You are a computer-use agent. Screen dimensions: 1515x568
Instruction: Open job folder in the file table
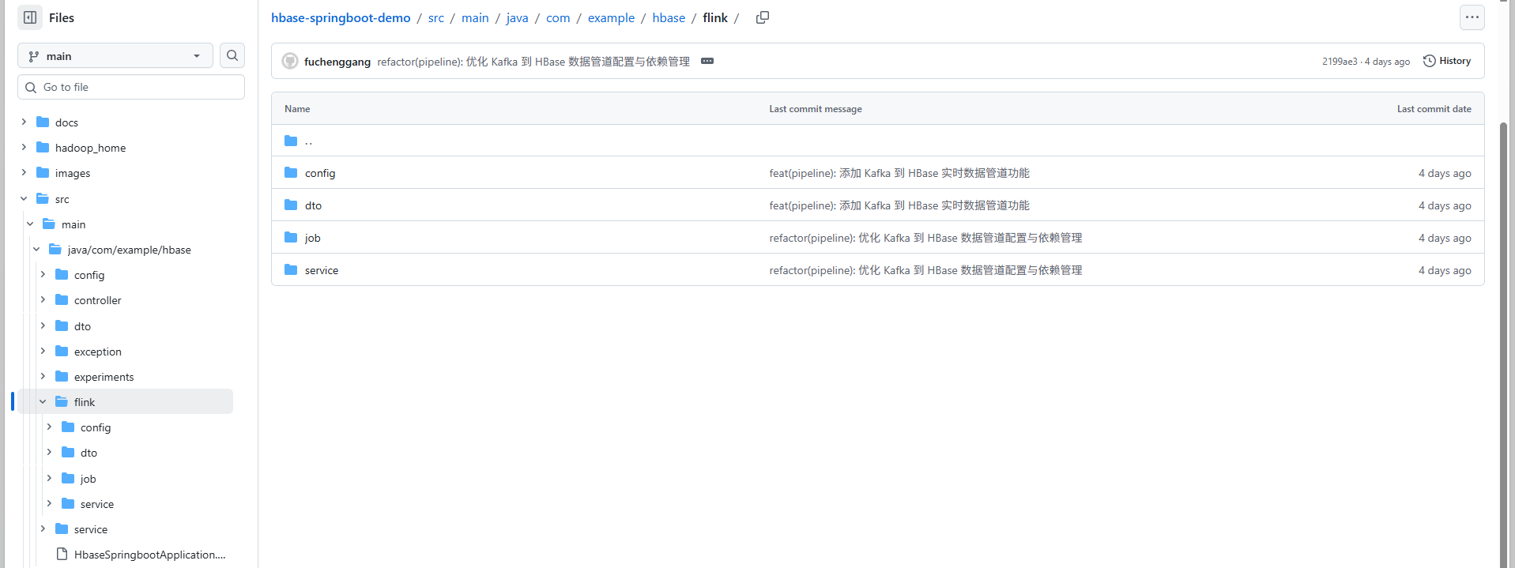(x=312, y=238)
